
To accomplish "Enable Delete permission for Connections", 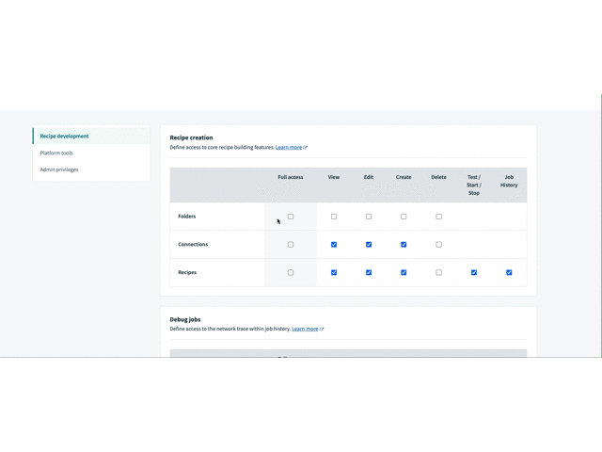I will click(438, 245).
